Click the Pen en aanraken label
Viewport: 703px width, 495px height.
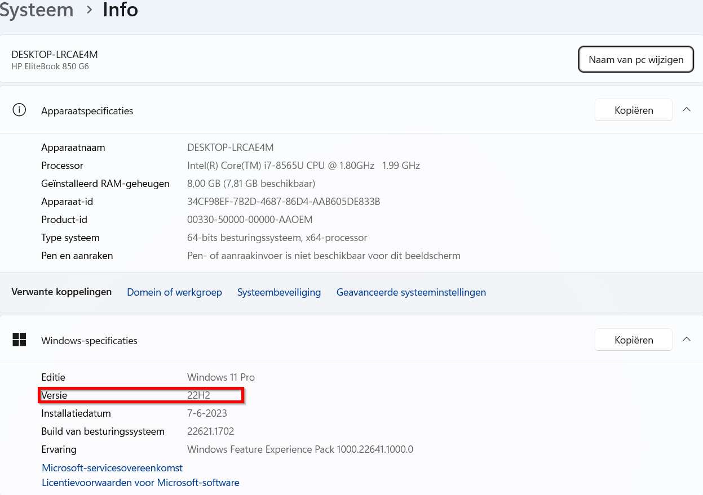coord(77,256)
